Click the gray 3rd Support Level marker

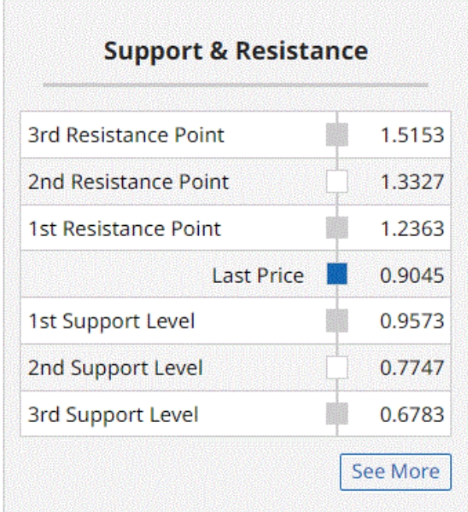(x=337, y=414)
